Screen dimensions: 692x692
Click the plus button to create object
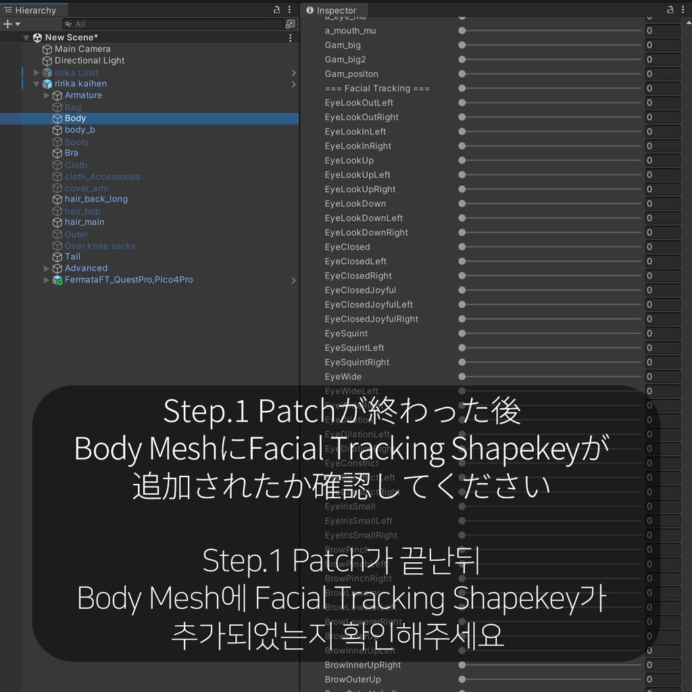tap(7, 24)
